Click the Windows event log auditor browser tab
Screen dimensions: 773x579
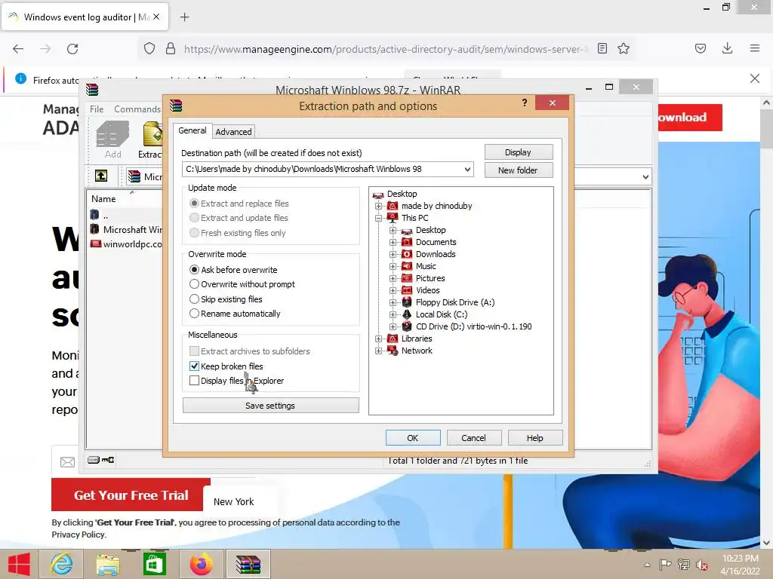[85, 17]
